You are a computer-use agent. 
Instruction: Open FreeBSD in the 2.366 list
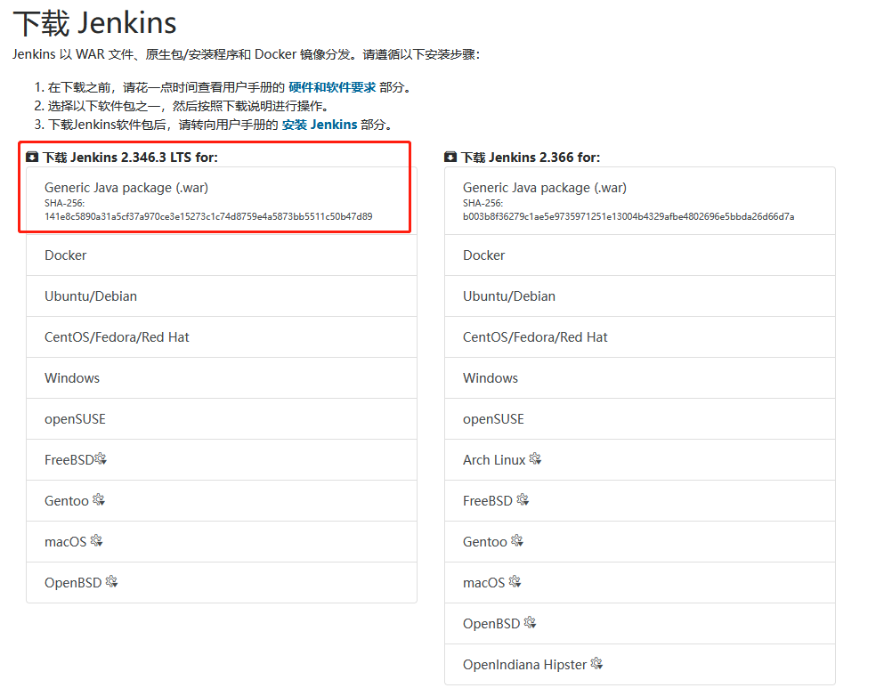pyautogui.click(x=640, y=501)
